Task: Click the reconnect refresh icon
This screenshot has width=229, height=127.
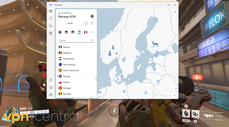Action: (92, 23)
